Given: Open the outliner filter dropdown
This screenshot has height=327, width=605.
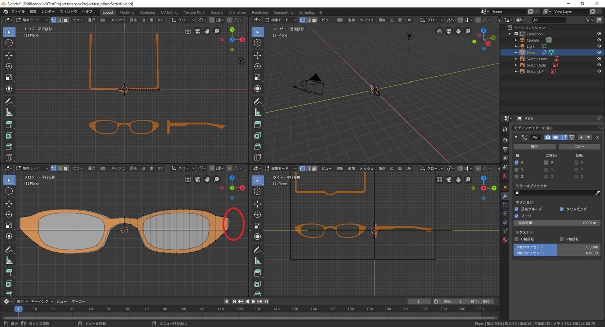Looking at the screenshot, I should click(x=590, y=20).
